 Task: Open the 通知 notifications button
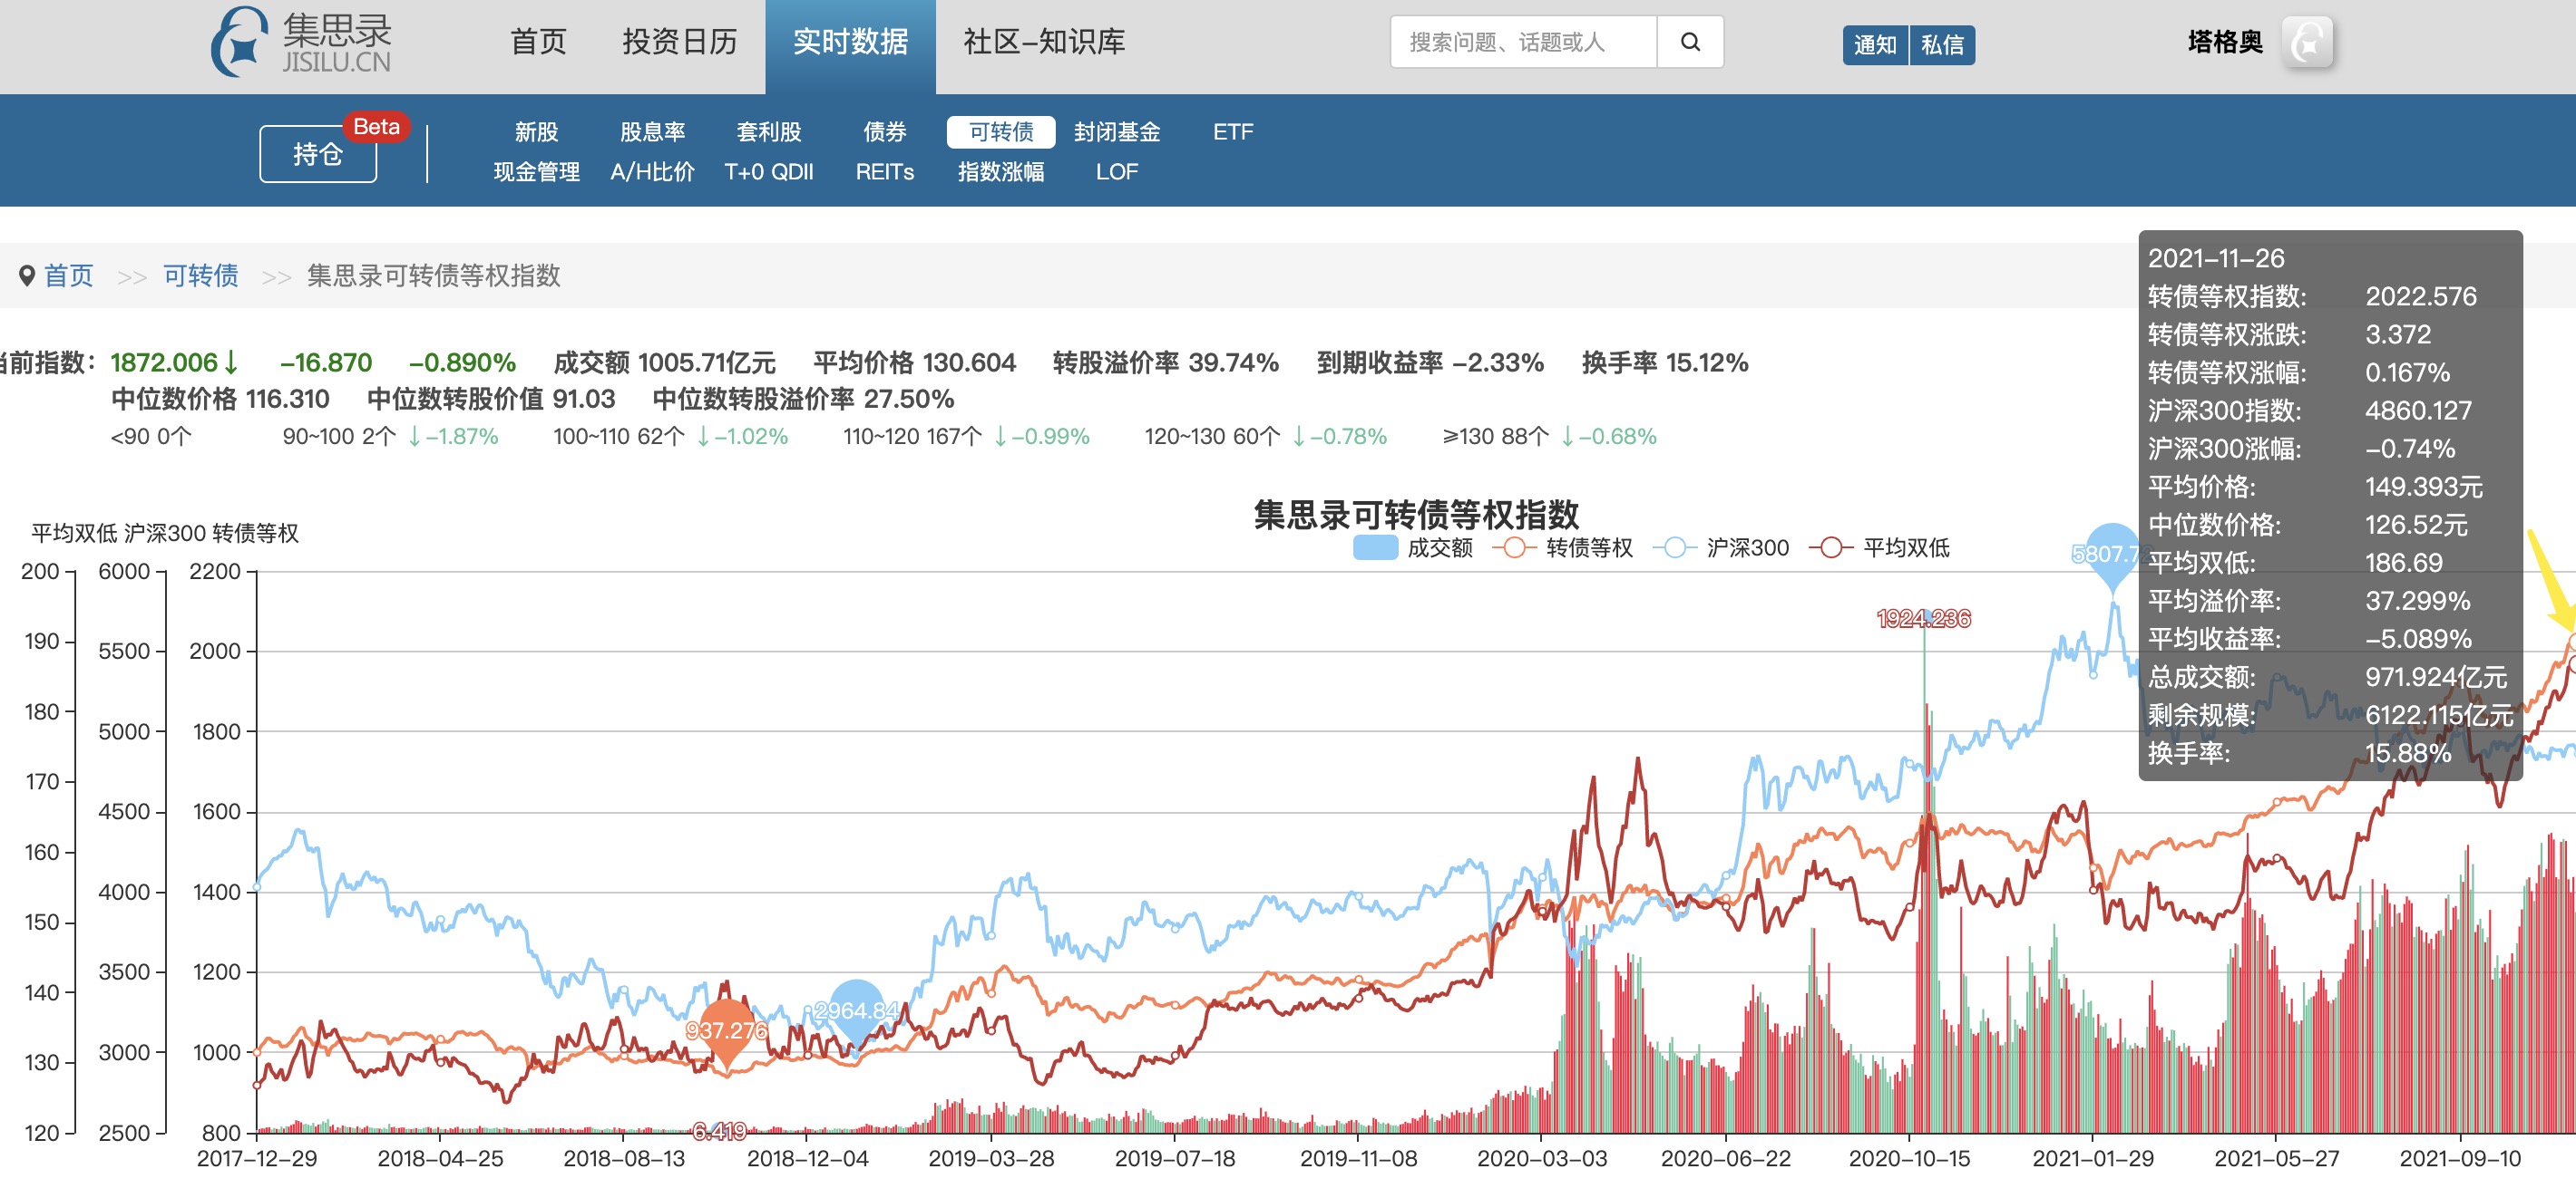(x=1874, y=45)
